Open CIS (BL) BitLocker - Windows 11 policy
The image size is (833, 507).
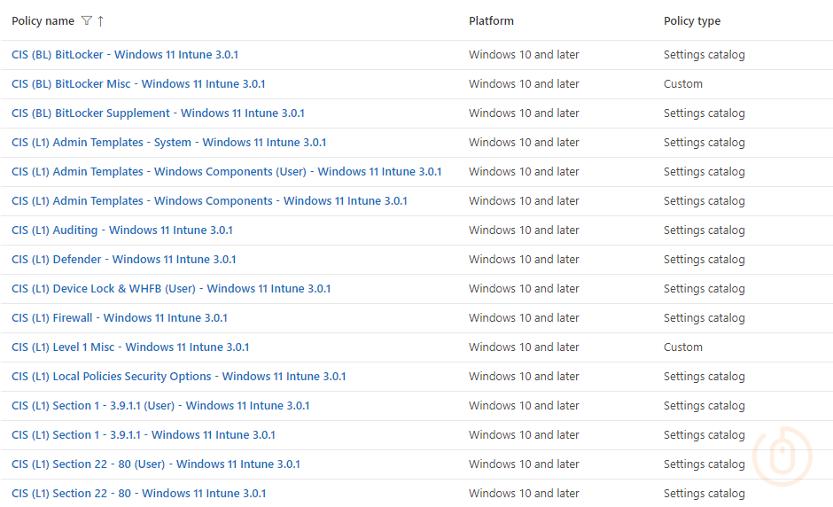pos(125,55)
